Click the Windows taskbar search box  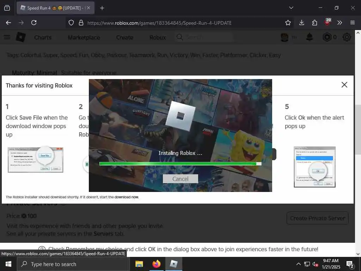click(x=73, y=264)
